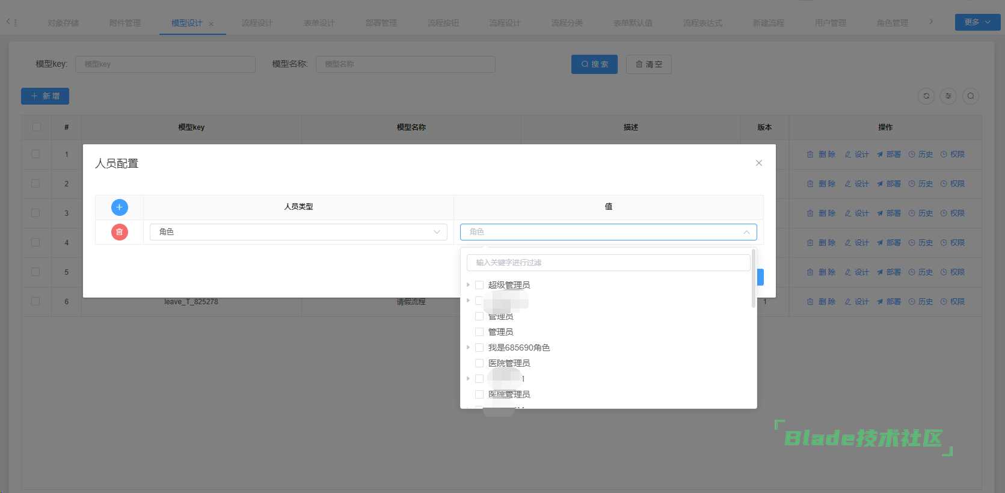
Task: Click 部署 in row 6
Action: click(x=888, y=302)
